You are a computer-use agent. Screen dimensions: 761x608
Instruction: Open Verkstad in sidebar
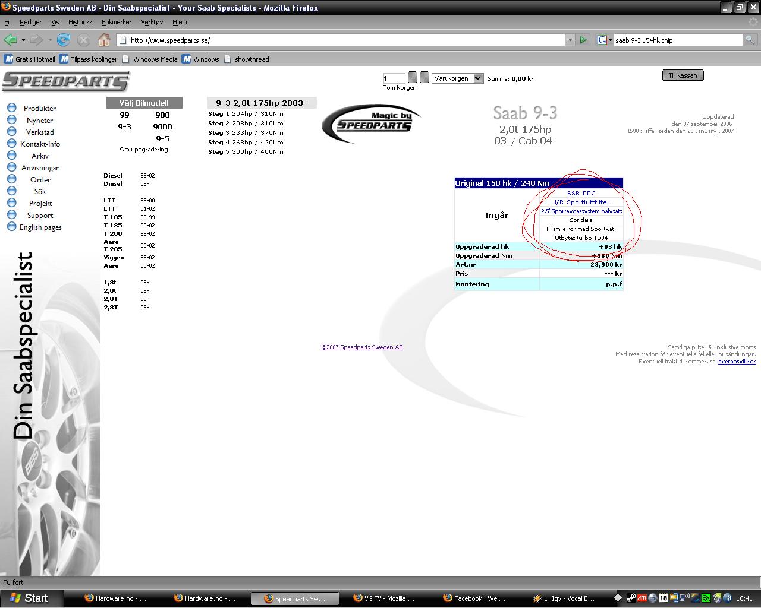click(40, 132)
